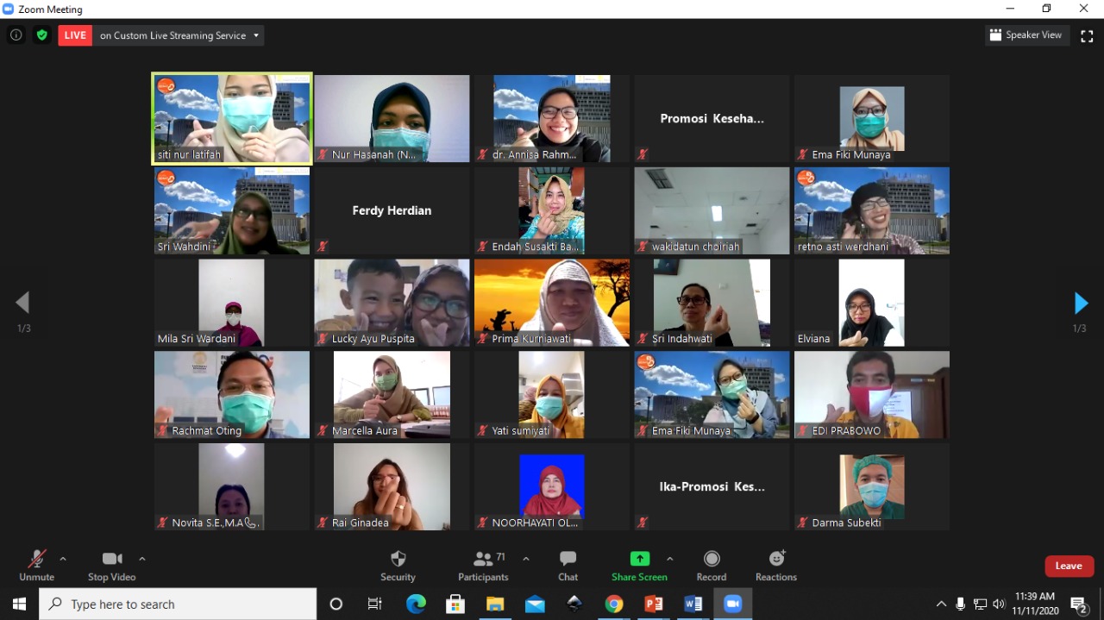Expand video options arrow beside Stop Video
Image resolution: width=1104 pixels, height=620 pixels.
(142, 559)
